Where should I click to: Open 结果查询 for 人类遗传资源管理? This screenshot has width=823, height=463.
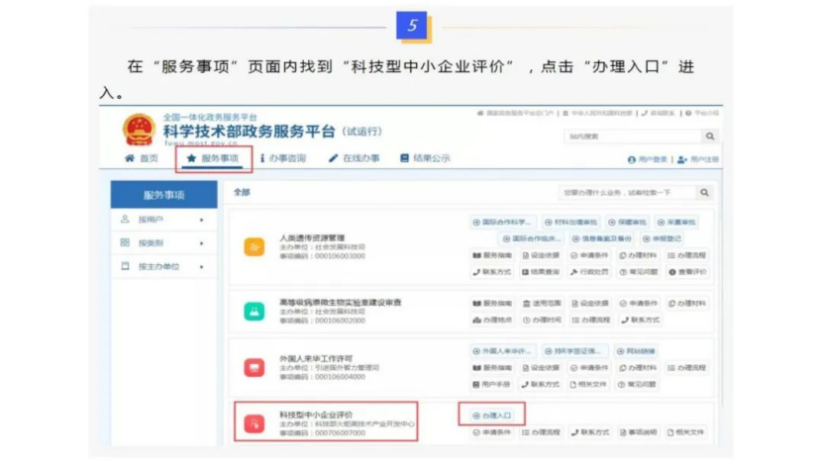(541, 272)
